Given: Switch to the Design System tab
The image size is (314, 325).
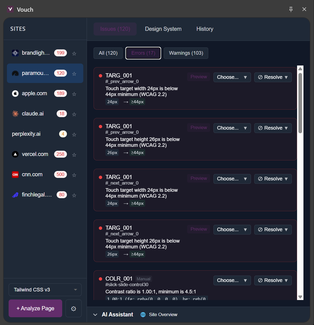Looking at the screenshot, I should 163,29.
